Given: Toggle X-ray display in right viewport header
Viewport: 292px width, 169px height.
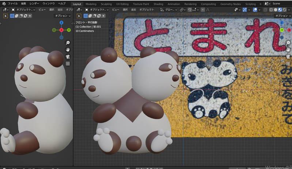Looking at the screenshot, I should coord(265,10).
